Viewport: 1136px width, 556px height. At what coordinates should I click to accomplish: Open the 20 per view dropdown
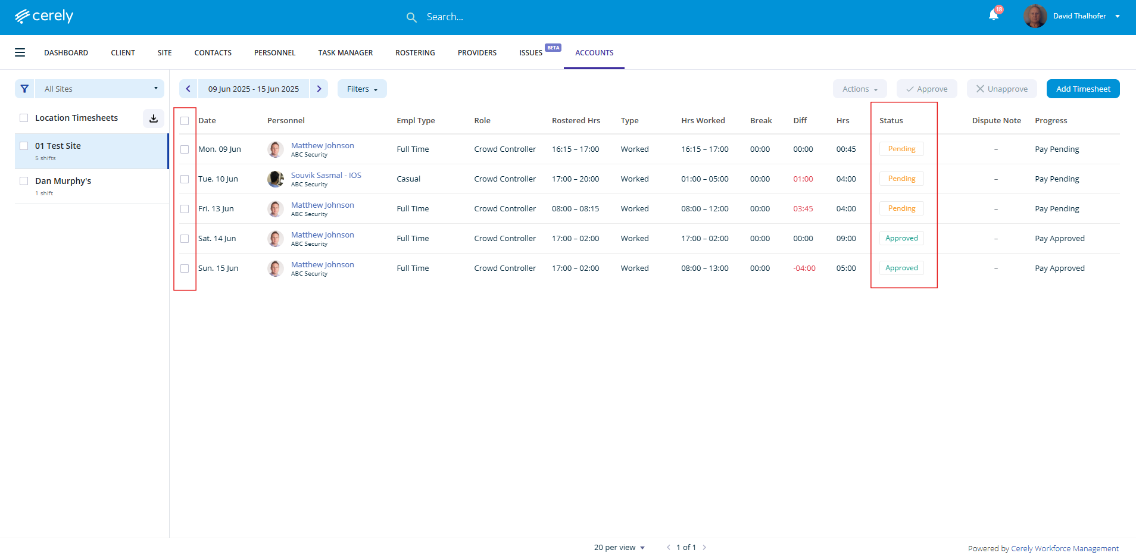point(619,547)
